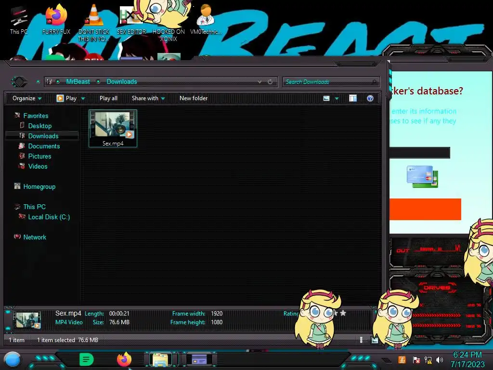The height and width of the screenshot is (370, 493).
Task: Open the HxD hex editor desktop shortcut
Action: (x=131, y=20)
